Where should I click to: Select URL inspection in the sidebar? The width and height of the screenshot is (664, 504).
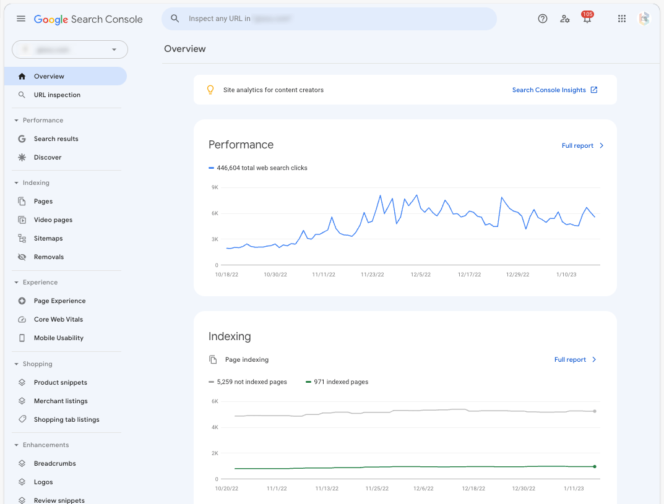pyautogui.click(x=57, y=95)
